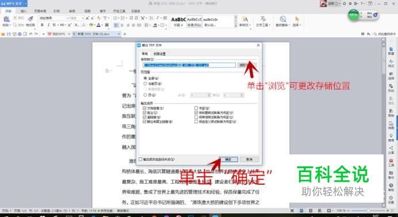Open the 页面布局 ribbon tab
The width and height of the screenshot is (398, 217).
(40, 11)
